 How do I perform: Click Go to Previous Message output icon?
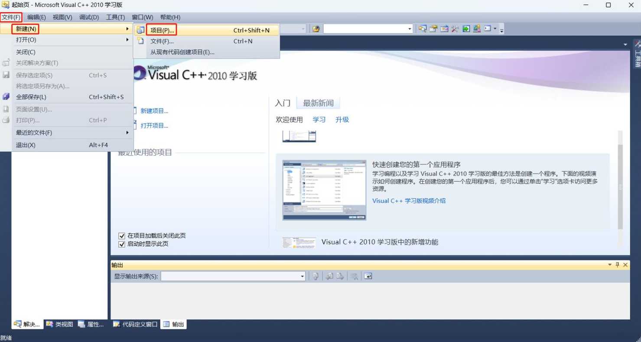click(329, 276)
